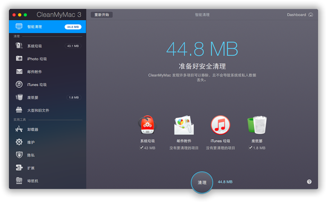Click the 43.1 MB badge beside 系统垃圾
Screen dimensions: 327x203
tap(73, 46)
